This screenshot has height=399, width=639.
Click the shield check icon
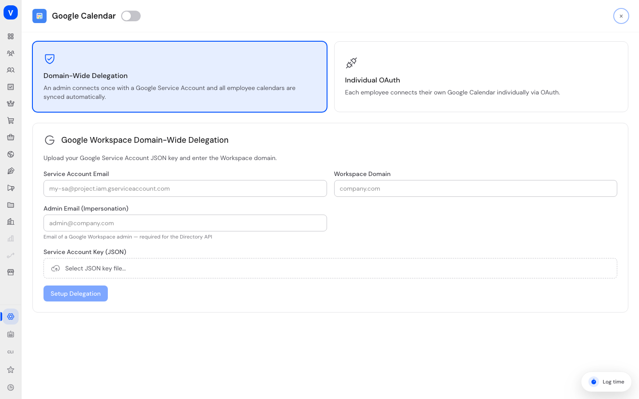coord(50,59)
